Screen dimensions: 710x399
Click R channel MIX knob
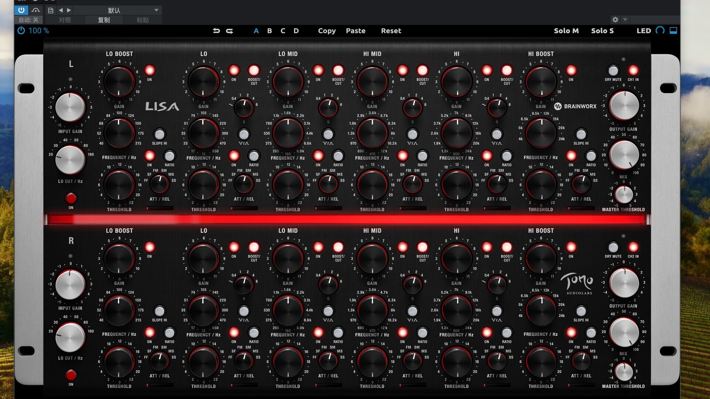pyautogui.click(x=624, y=332)
